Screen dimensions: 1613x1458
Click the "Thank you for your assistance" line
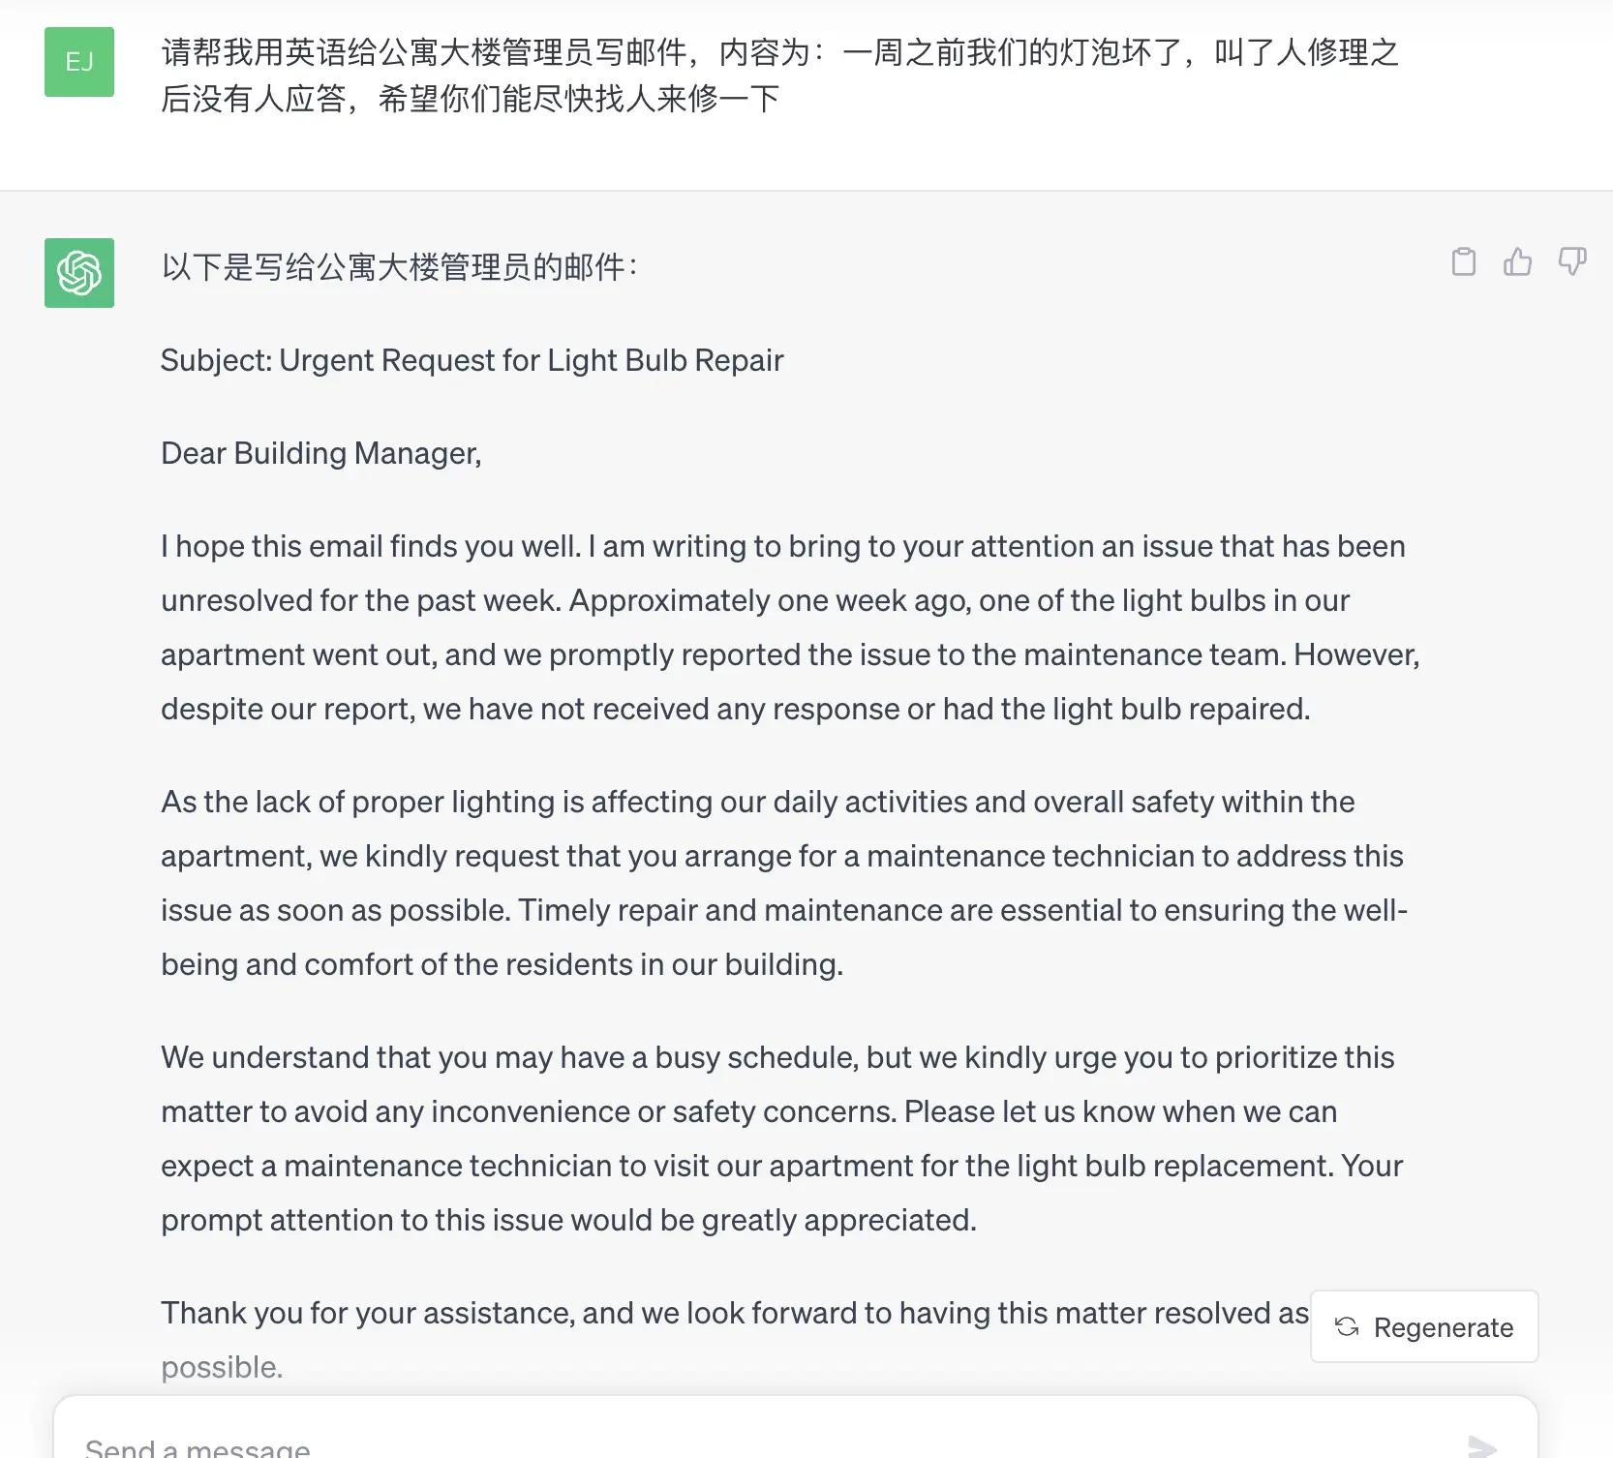pyautogui.click(x=734, y=1313)
